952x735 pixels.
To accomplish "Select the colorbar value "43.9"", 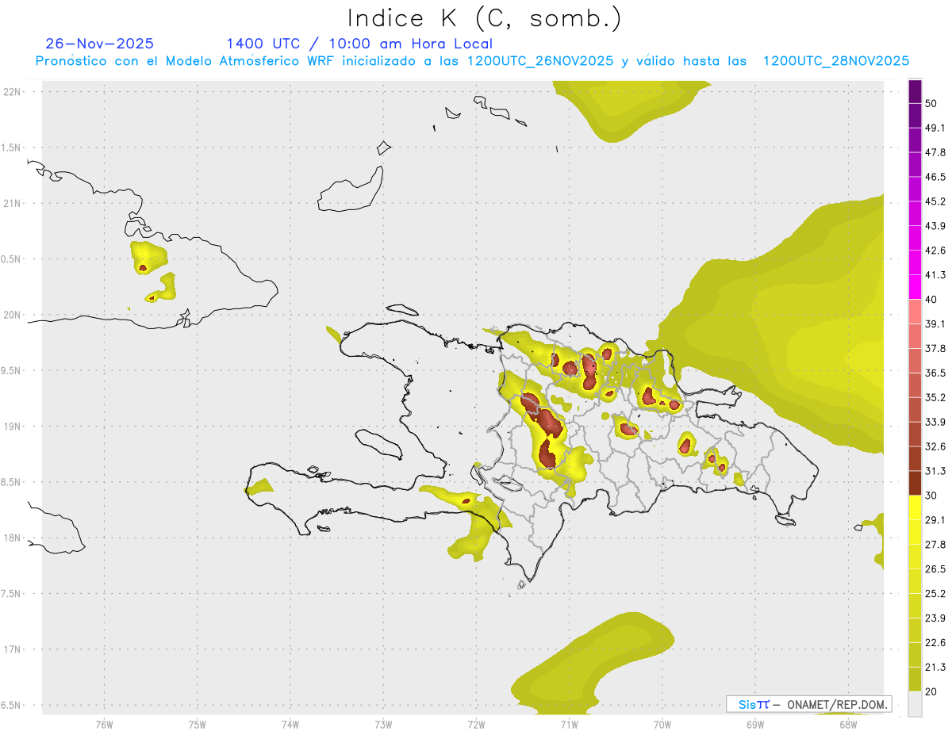I will [x=935, y=226].
